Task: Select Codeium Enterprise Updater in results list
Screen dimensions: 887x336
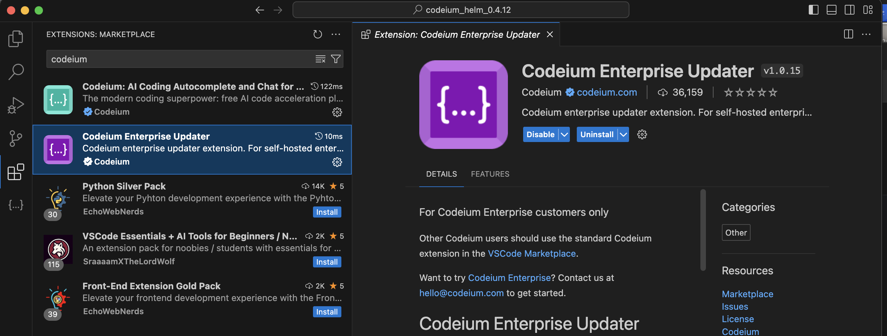Action: [x=192, y=150]
